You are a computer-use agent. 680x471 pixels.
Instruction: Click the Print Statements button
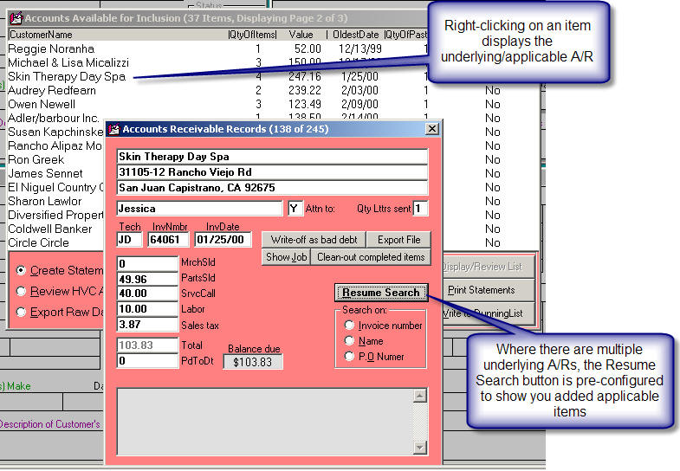click(x=481, y=290)
